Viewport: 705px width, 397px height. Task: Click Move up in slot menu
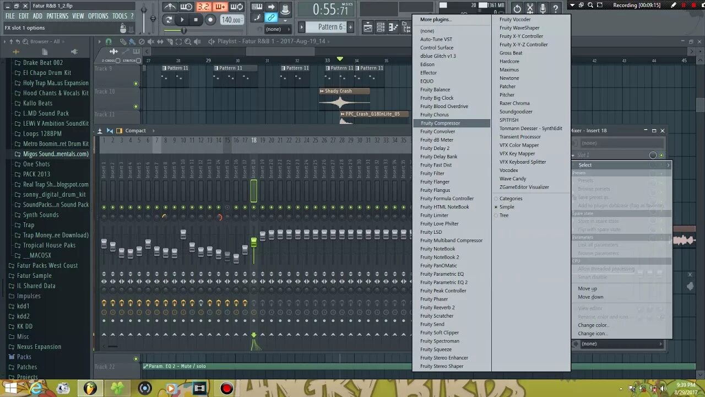point(587,288)
